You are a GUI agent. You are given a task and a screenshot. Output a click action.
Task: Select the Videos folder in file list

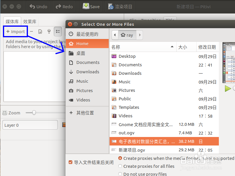164,116
